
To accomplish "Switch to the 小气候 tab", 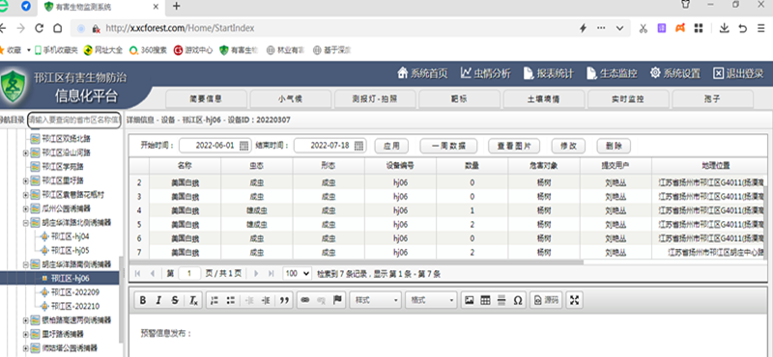I will [x=291, y=99].
